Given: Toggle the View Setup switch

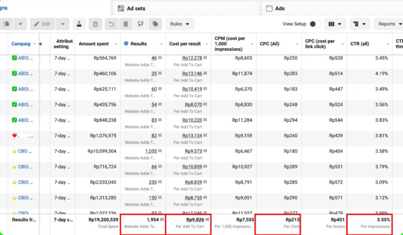Looking at the screenshot, I should 315,24.
